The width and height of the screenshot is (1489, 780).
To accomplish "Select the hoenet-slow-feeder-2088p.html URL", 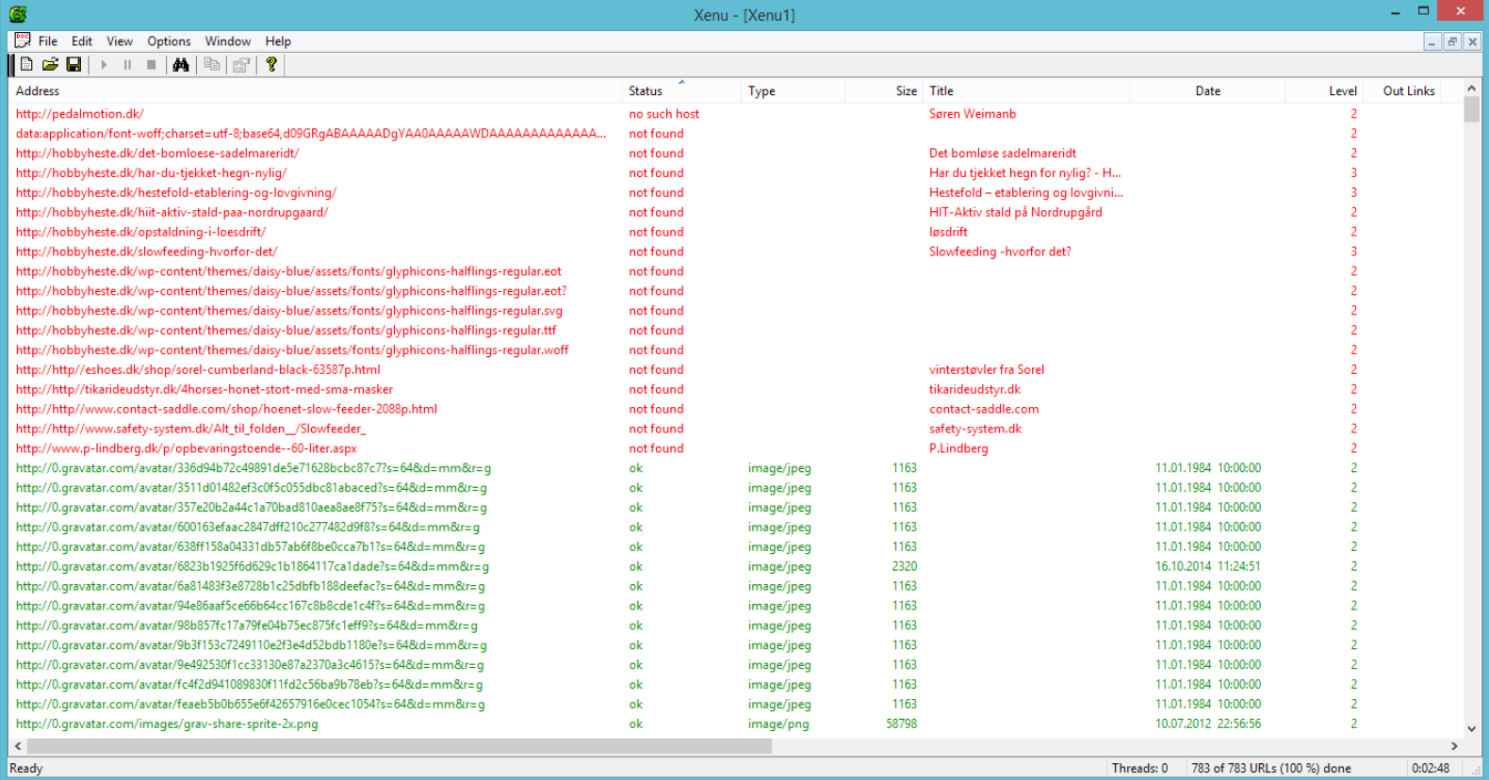I will coord(226,410).
